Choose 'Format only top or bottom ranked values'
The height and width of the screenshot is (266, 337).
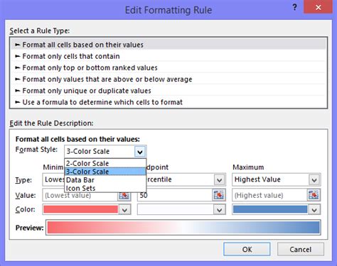[168, 68]
